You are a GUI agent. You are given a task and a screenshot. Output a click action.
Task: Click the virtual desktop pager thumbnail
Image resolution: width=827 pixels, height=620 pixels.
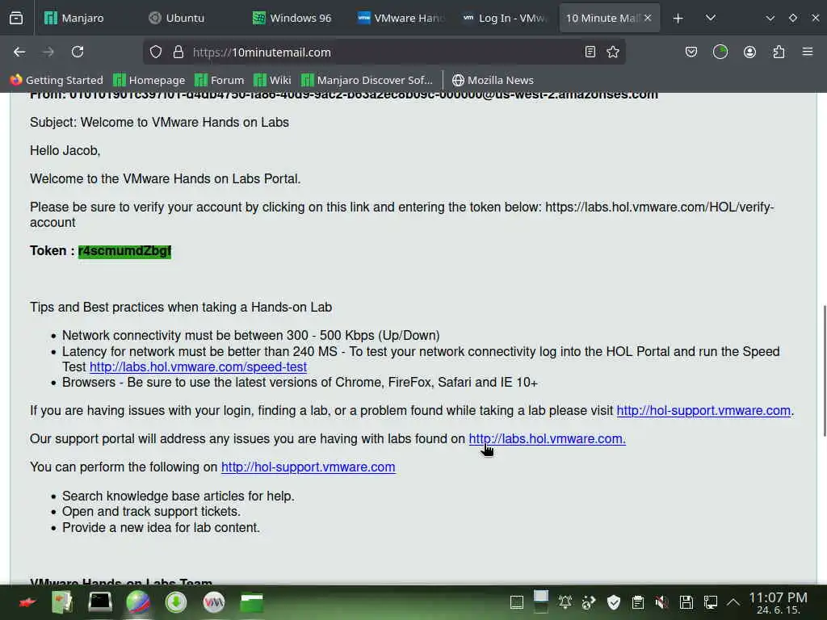pos(540,601)
